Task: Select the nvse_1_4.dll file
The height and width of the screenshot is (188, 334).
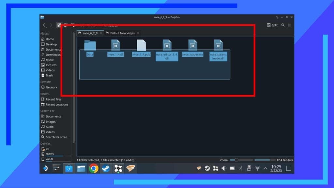Action: point(115,48)
